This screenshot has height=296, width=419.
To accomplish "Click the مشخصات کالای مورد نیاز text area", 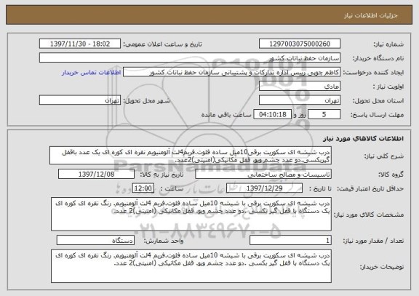I will [191, 215].
